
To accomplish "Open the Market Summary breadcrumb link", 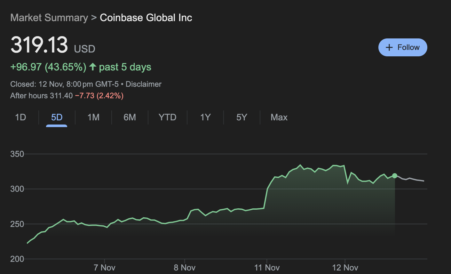I will coord(49,18).
